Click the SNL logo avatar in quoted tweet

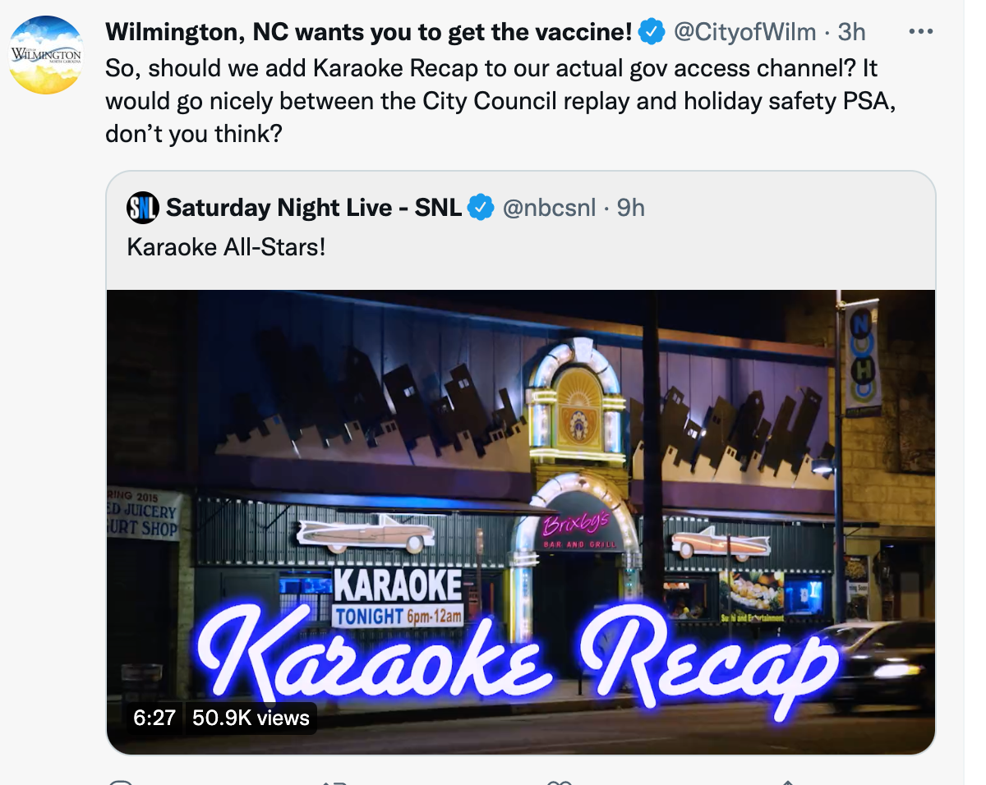tap(142, 208)
